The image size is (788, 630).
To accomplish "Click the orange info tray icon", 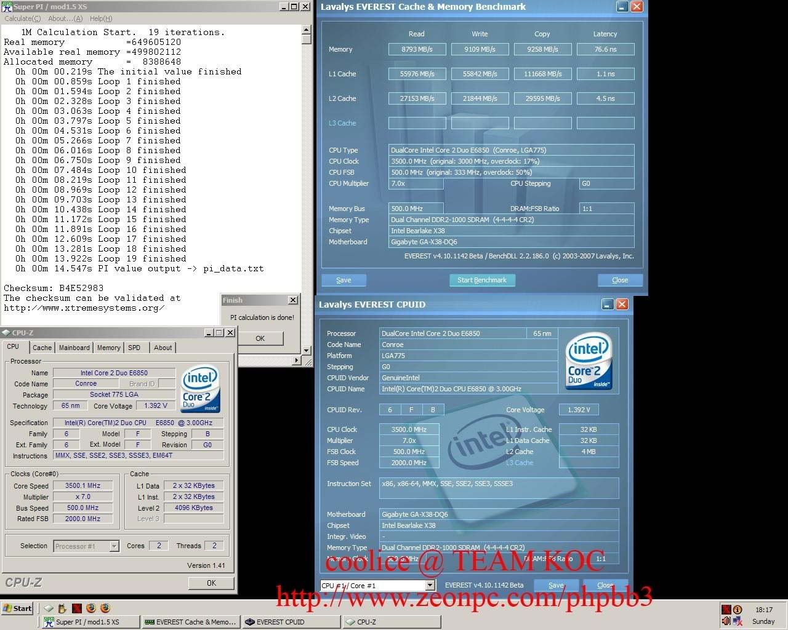I will tap(738, 610).
